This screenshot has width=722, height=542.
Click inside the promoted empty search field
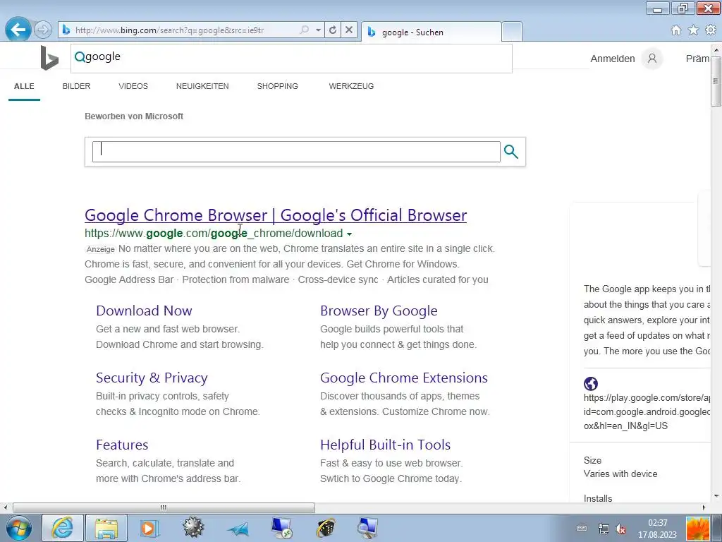pyautogui.click(x=296, y=152)
